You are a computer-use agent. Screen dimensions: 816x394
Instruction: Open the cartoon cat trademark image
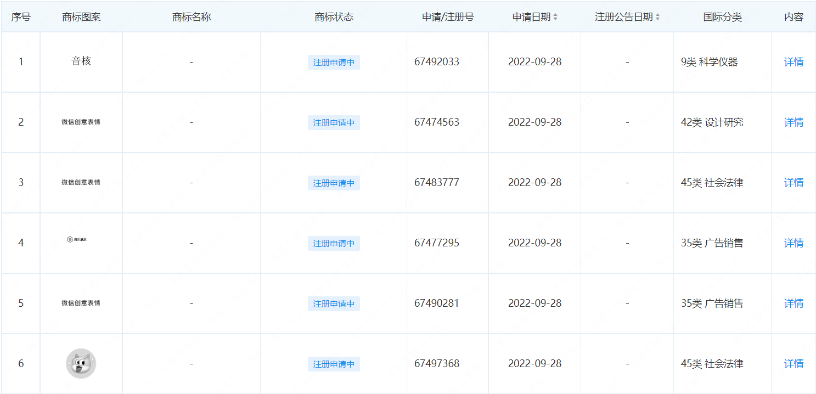(x=81, y=363)
